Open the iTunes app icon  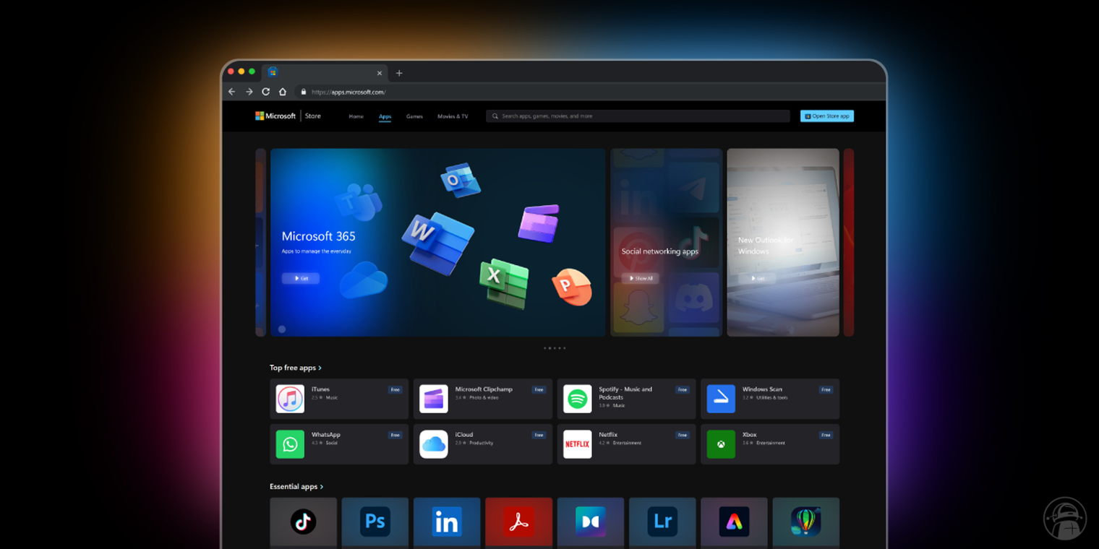pyautogui.click(x=290, y=399)
